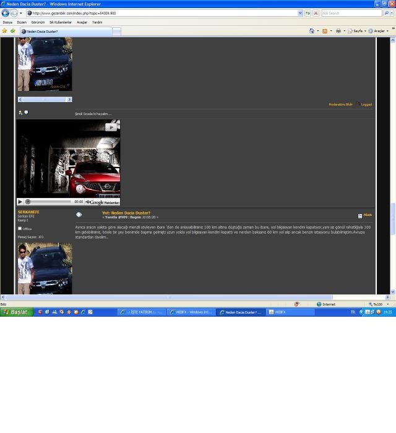The image size is (396, 433).
Task: Click the Print toolbar icon
Action: click(338, 31)
